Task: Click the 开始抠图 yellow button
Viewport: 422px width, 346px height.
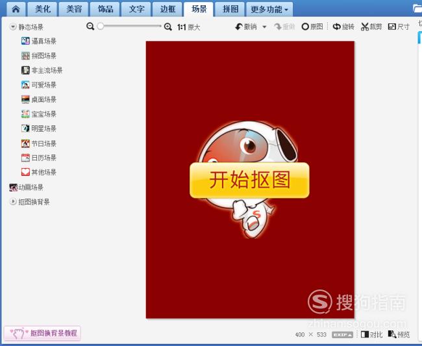Action: [x=249, y=180]
